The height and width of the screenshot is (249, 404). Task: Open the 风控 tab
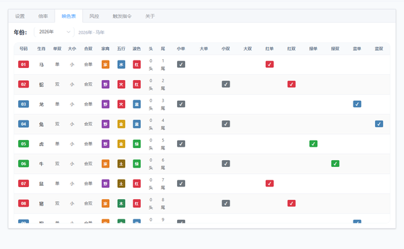click(94, 16)
